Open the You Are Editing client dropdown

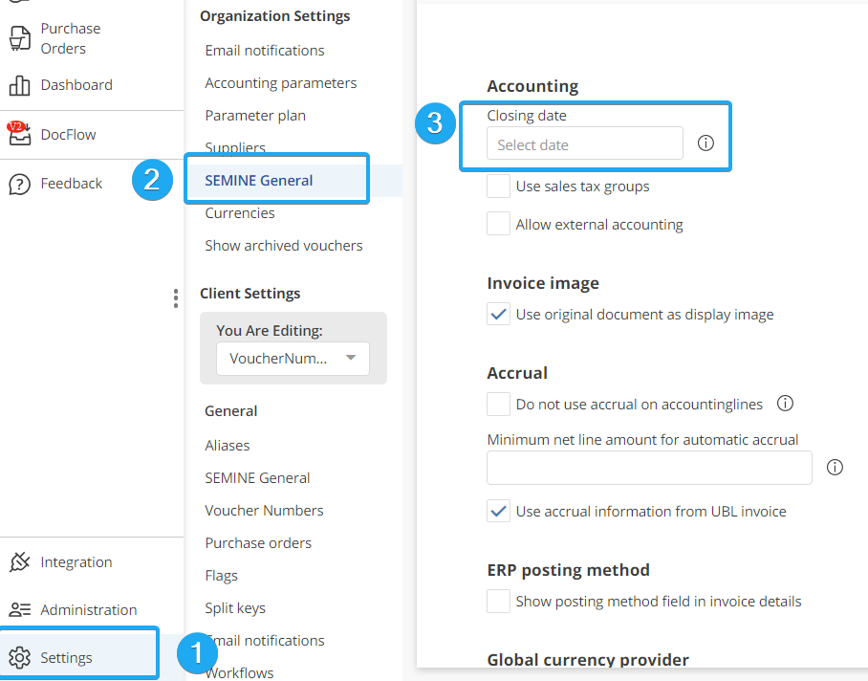click(x=293, y=359)
